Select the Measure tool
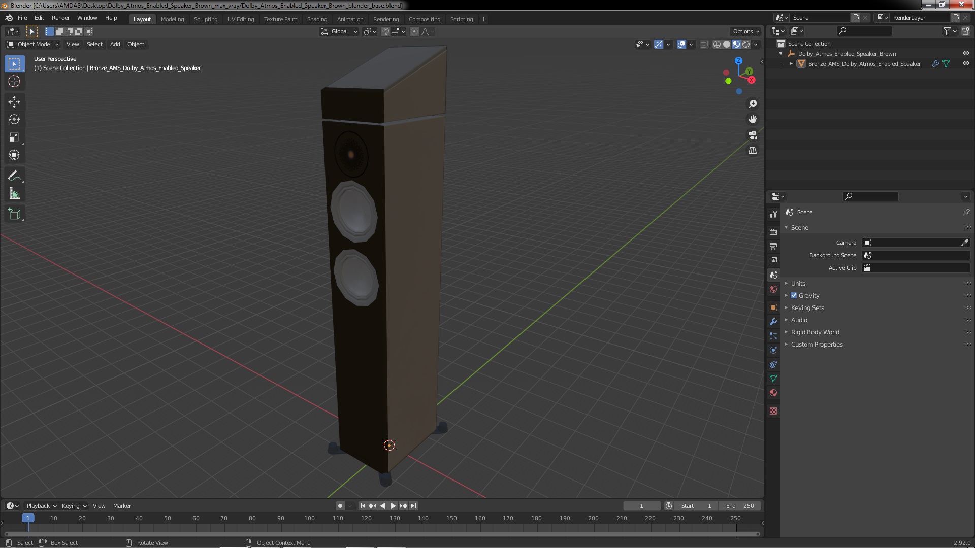The height and width of the screenshot is (548, 975). coord(14,194)
